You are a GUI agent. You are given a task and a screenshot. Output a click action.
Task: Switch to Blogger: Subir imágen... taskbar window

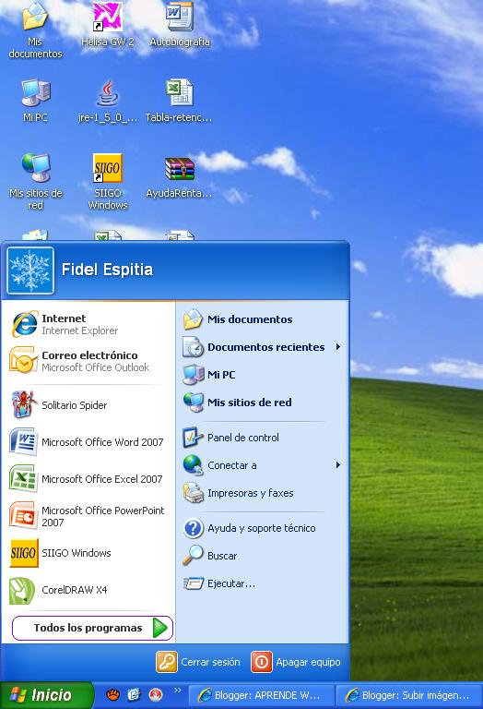coord(408,695)
